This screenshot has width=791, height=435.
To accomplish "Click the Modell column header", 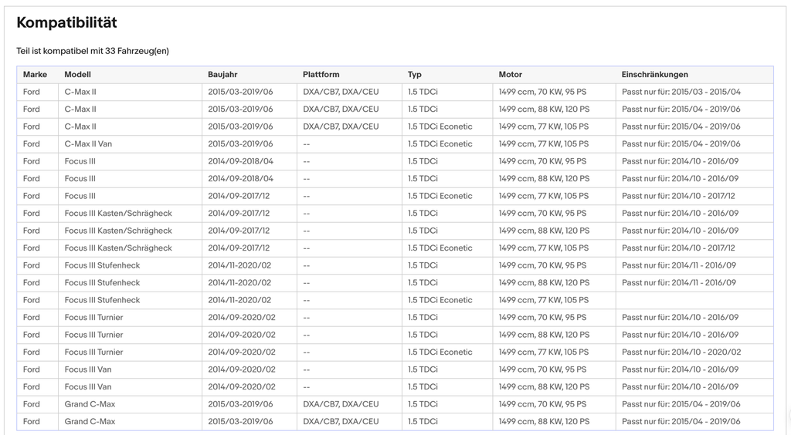I will (x=78, y=75).
